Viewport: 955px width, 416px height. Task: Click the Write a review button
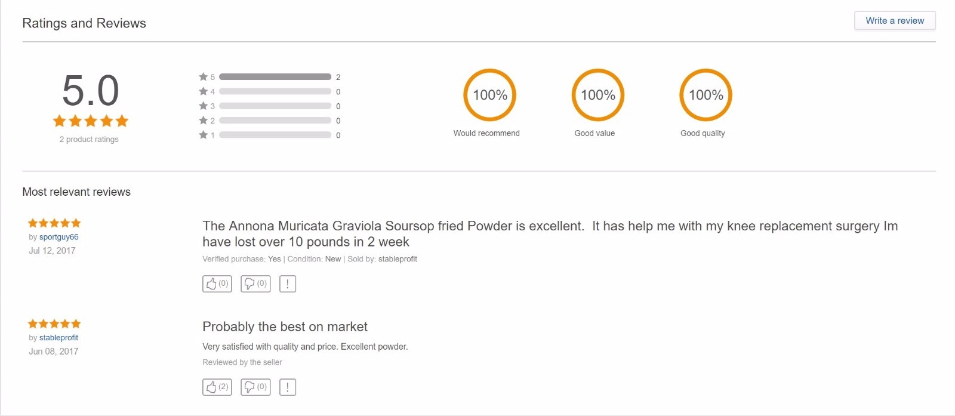coord(894,21)
